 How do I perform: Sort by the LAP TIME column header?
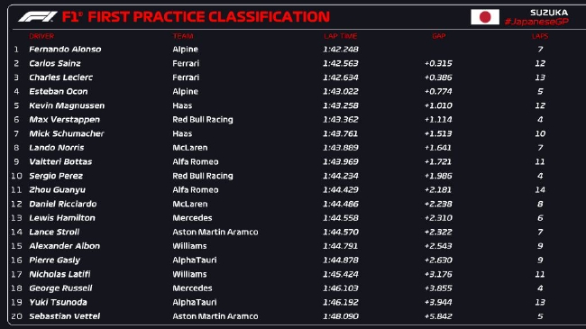[341, 36]
